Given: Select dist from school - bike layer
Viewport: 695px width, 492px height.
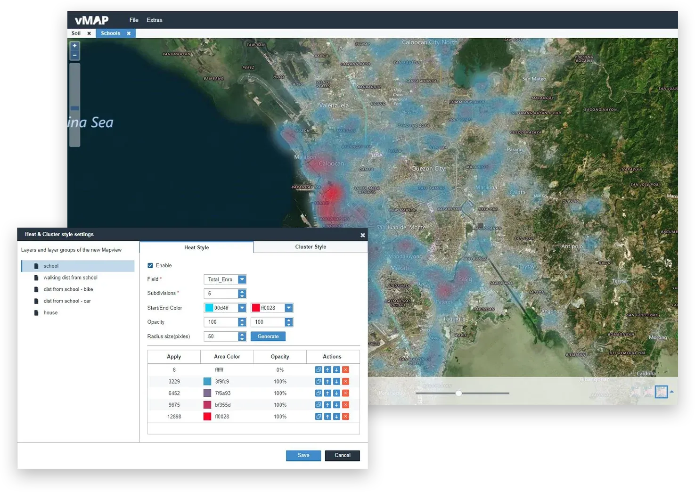Looking at the screenshot, I should pos(68,289).
